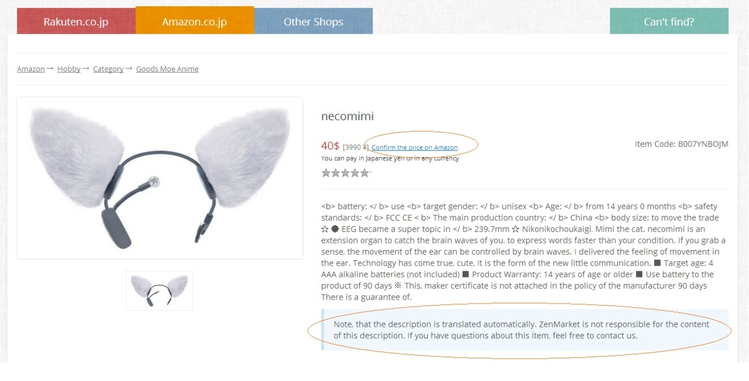
Task: Click the second rating star
Action: click(x=336, y=173)
